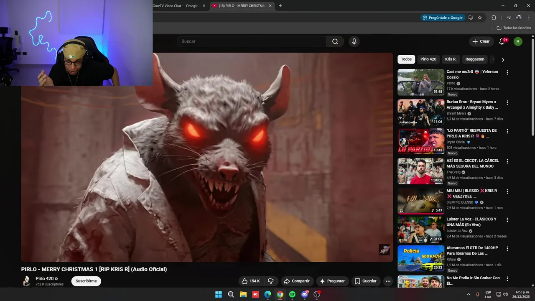The width and height of the screenshot is (535, 301).
Task: Open Discord from the taskbar
Action: click(x=305, y=294)
